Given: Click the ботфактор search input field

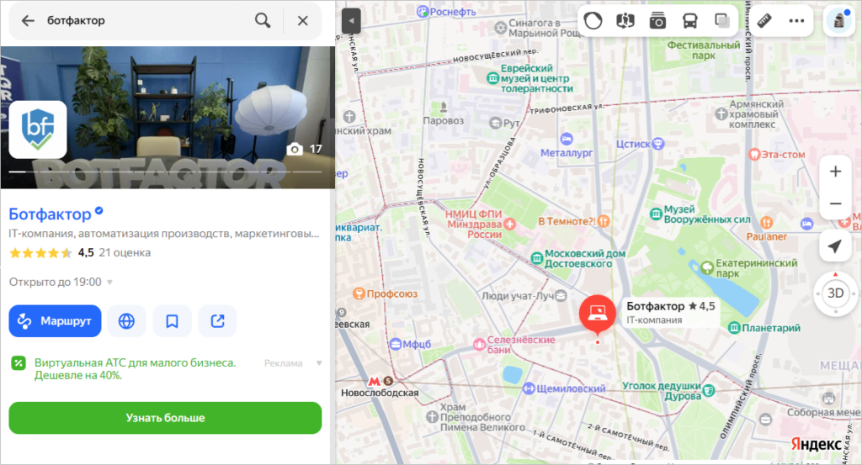Looking at the screenshot, I should pos(146,21).
